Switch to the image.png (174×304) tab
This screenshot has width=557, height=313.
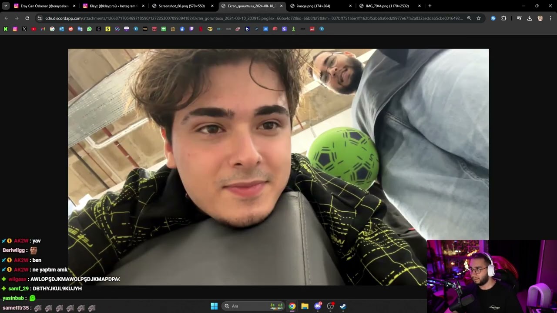(x=321, y=6)
